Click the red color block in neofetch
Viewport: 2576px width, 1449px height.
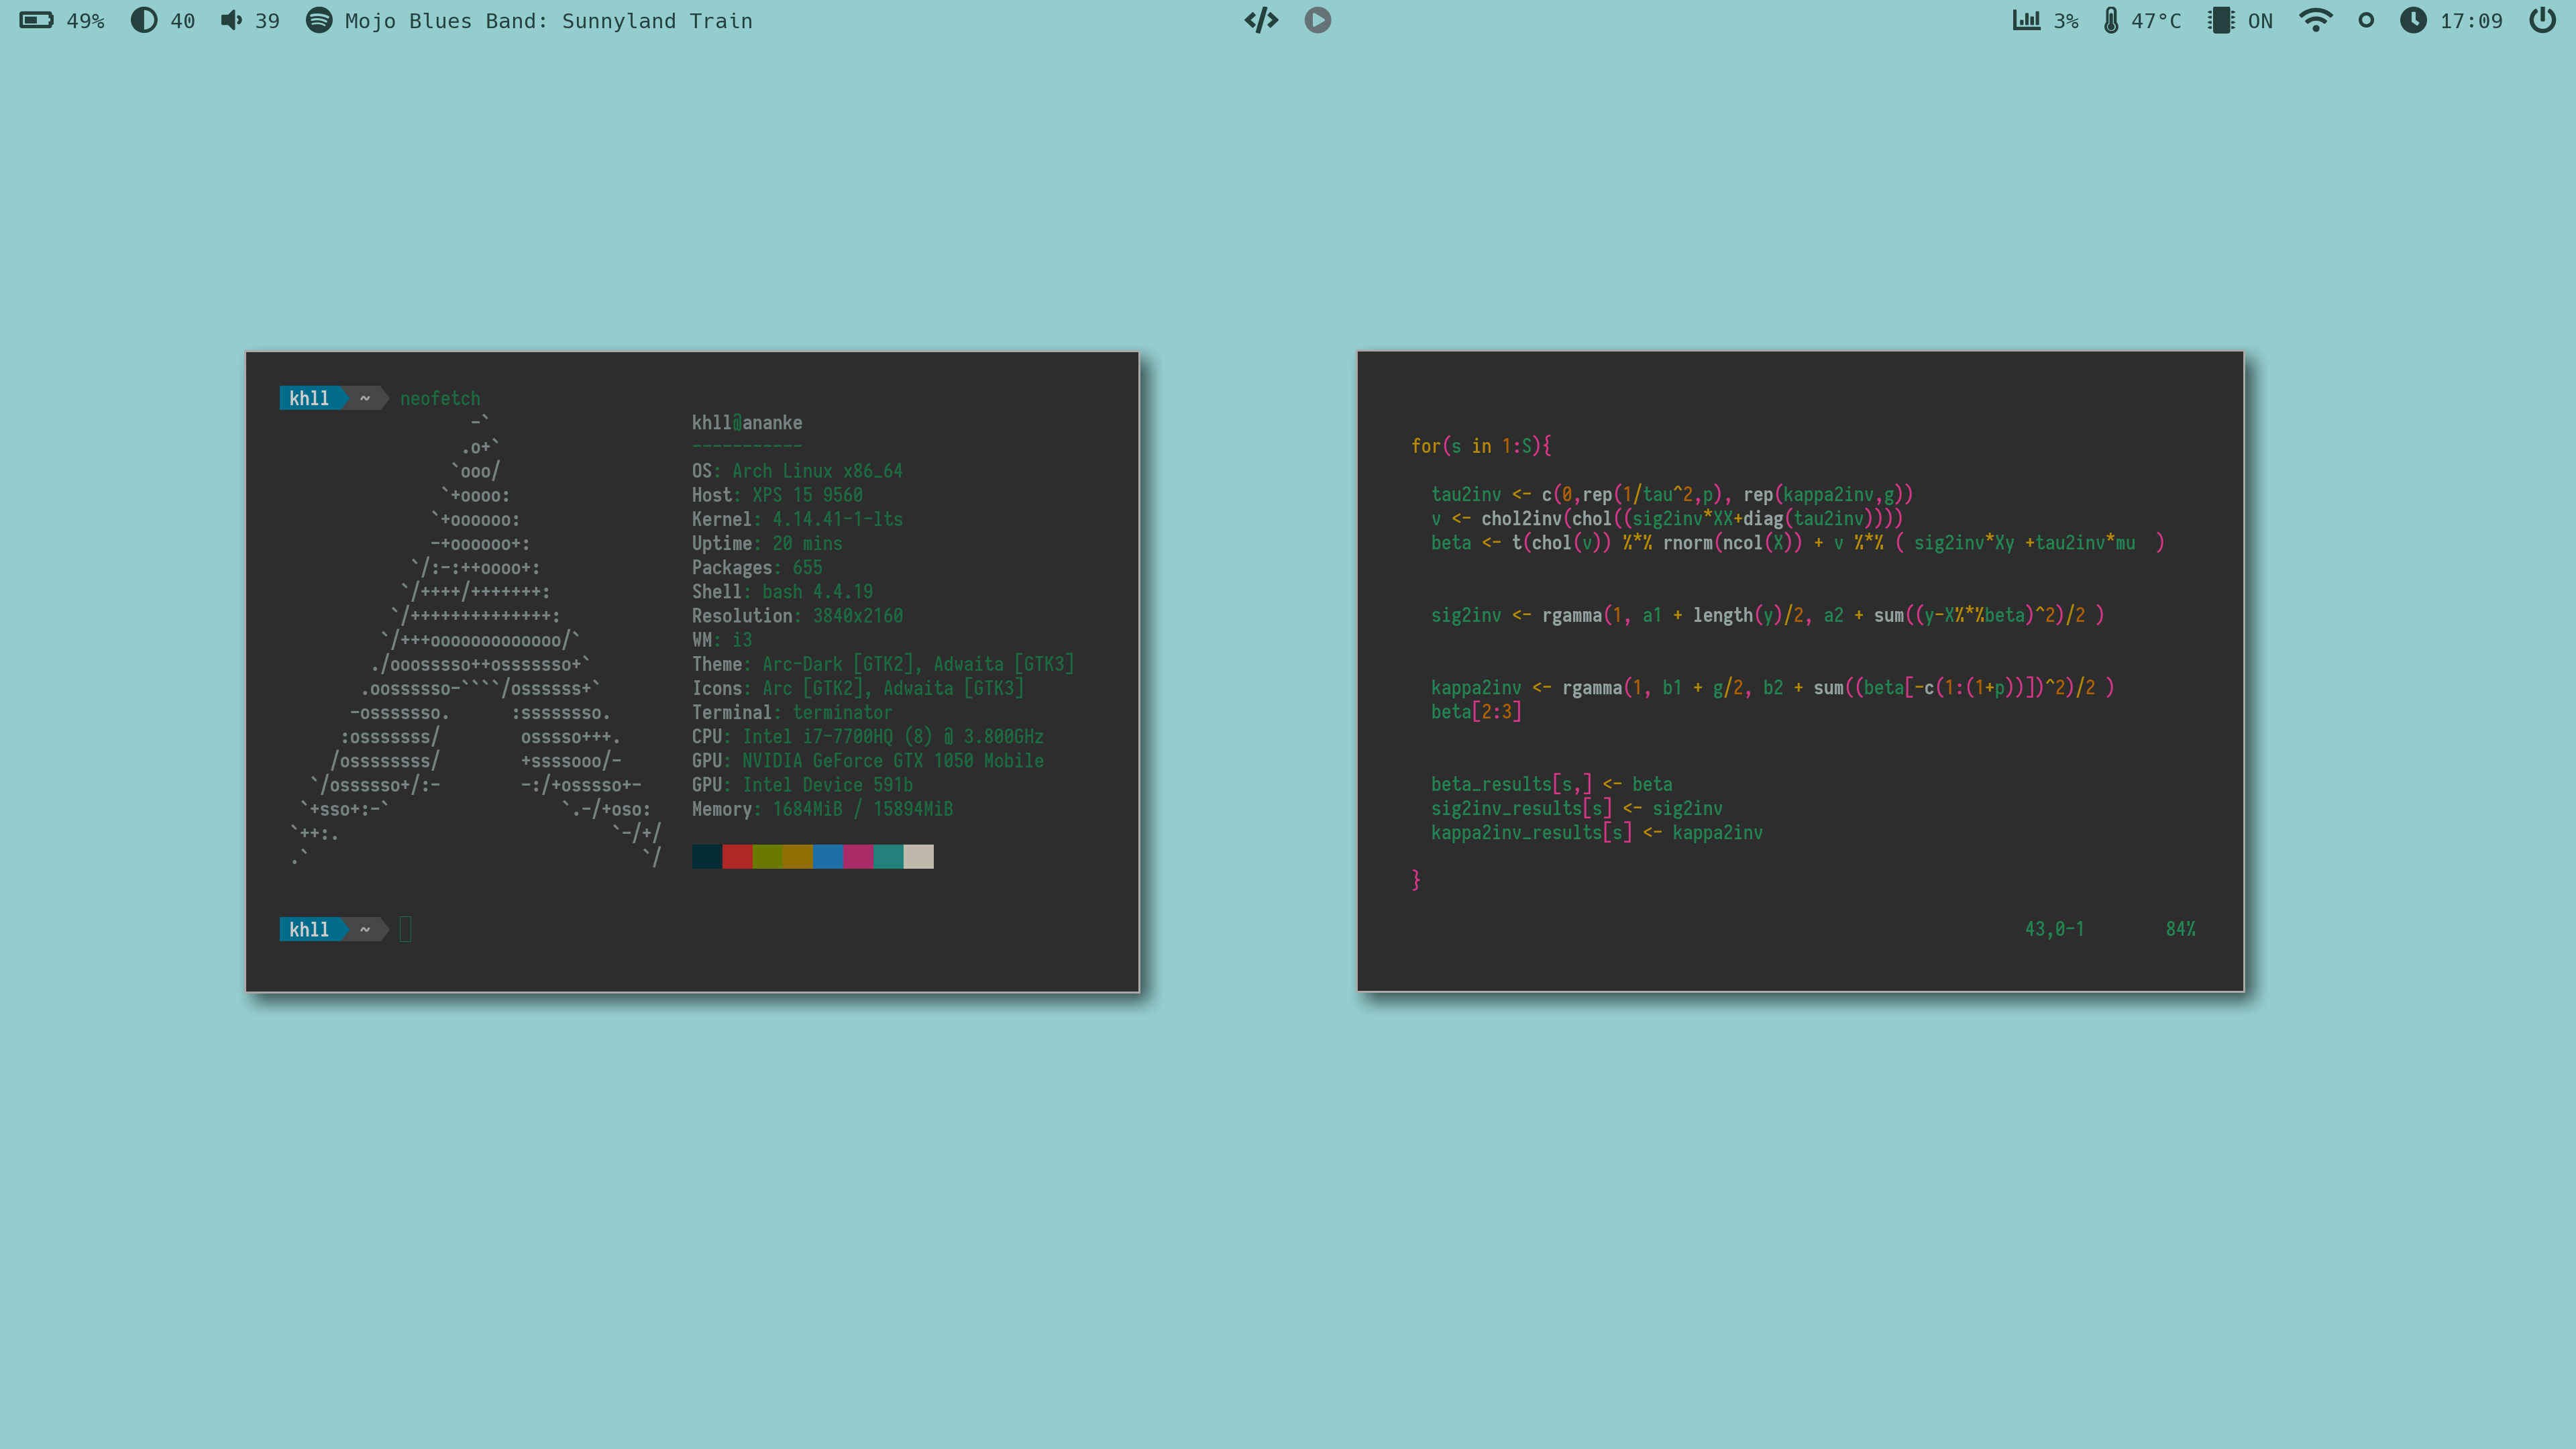click(737, 856)
